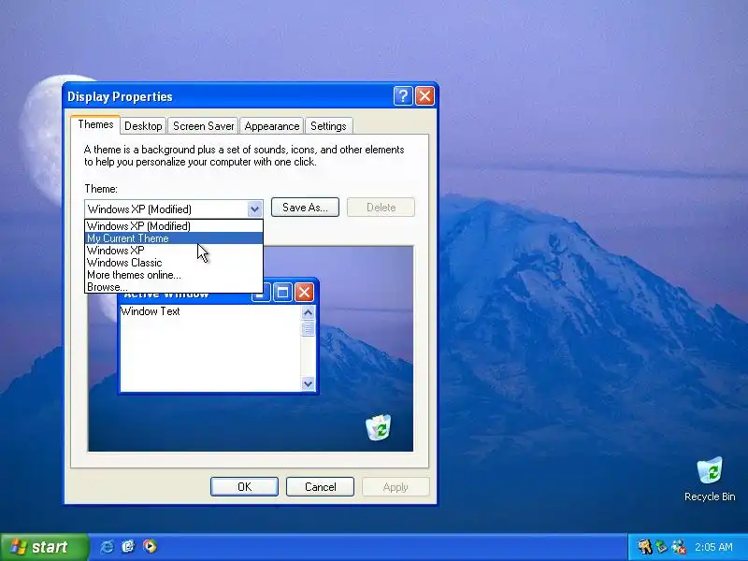Choose Browse... in the theme list

coord(174,287)
